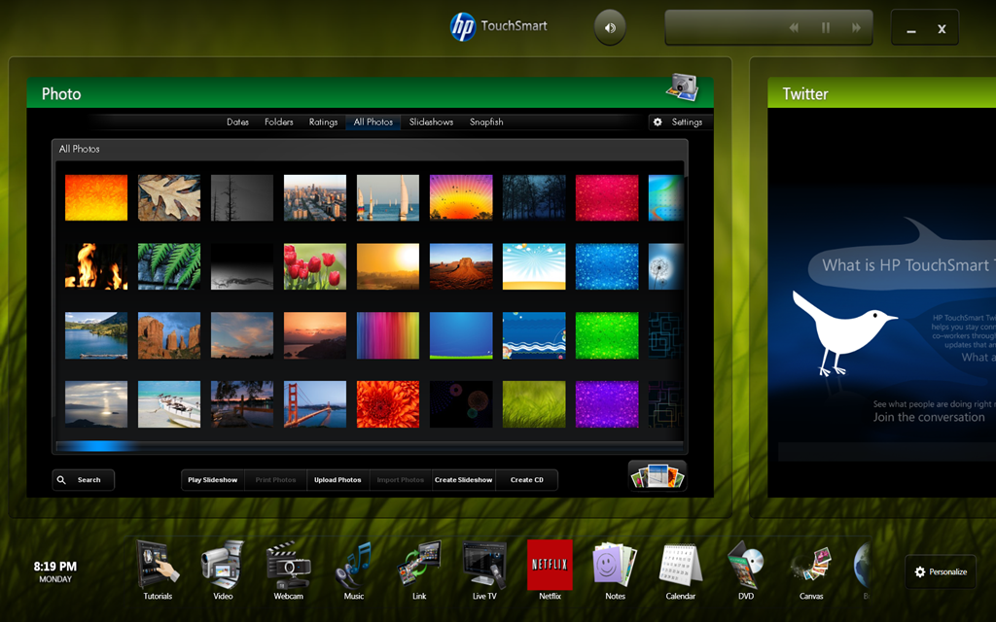Select the bright green sparkle thumbnail

pos(607,335)
